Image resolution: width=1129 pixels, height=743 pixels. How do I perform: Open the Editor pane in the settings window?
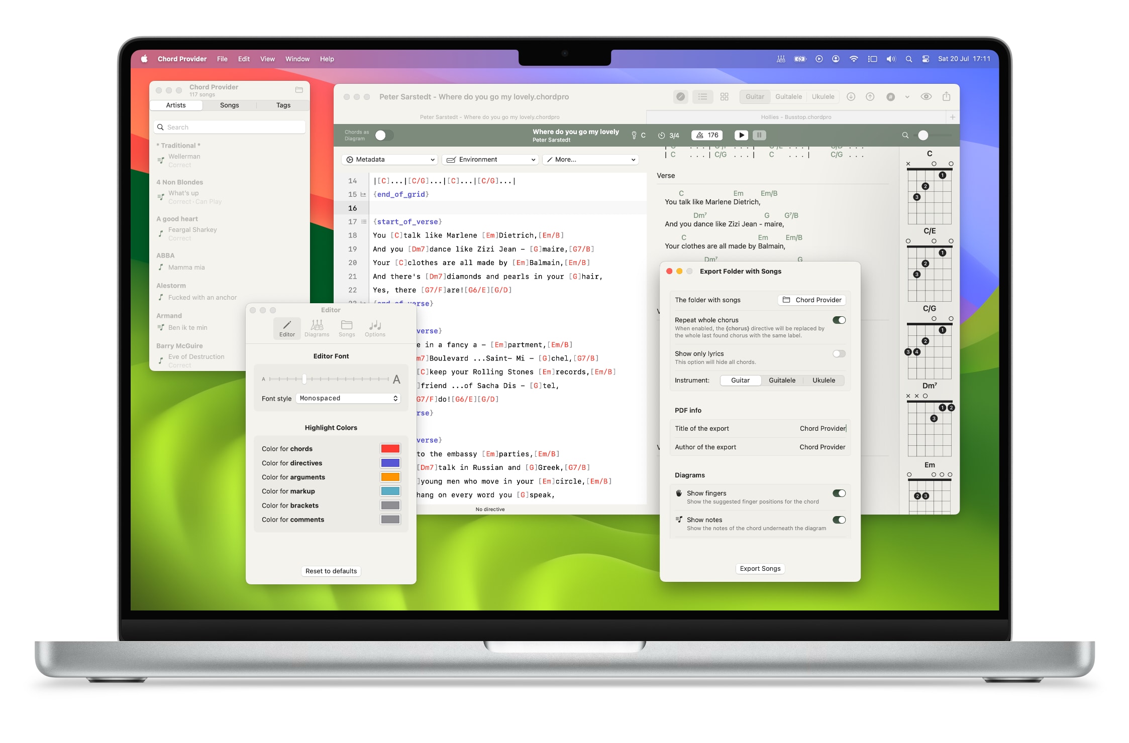click(287, 328)
